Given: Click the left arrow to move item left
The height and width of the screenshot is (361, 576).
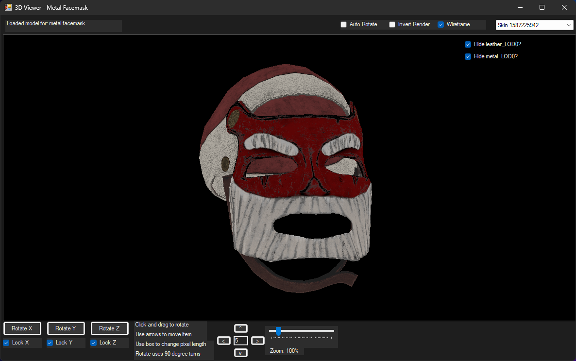Looking at the screenshot, I should click(x=224, y=341).
